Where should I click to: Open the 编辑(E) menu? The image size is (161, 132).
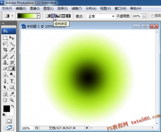click(21, 9)
